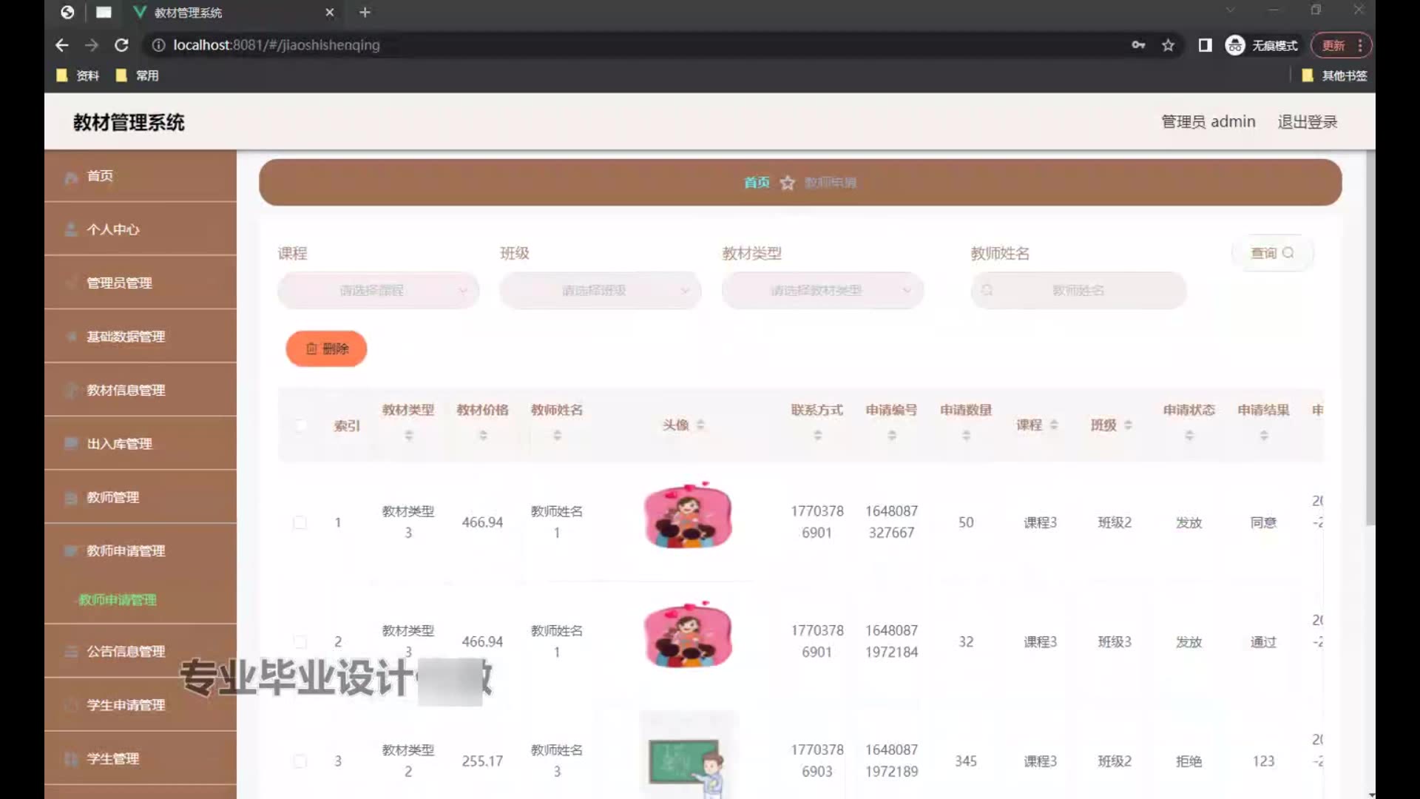Open the 资料 bookmark folder
Screen dimensions: 1420x799
78,75
